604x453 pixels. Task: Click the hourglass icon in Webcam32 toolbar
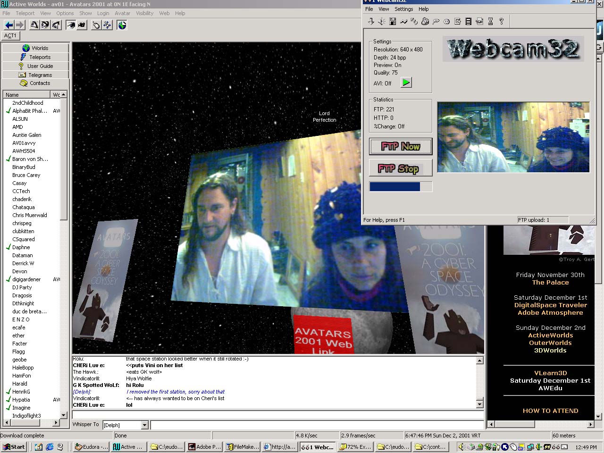pyautogui.click(x=490, y=21)
